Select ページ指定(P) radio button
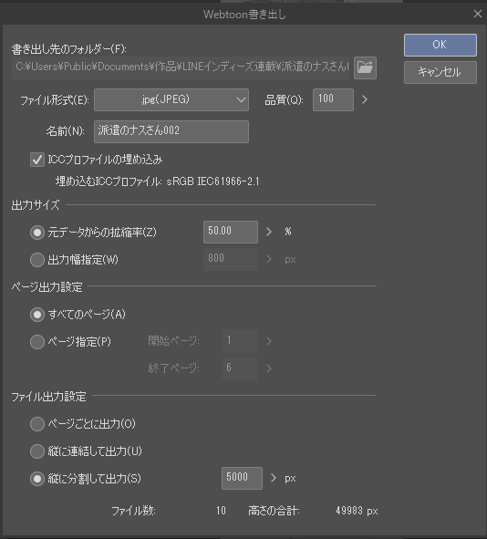Viewport: 487px width, 539px height. pos(37,342)
